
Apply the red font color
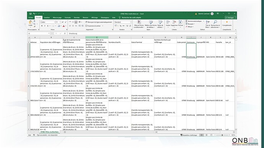point(64,26)
